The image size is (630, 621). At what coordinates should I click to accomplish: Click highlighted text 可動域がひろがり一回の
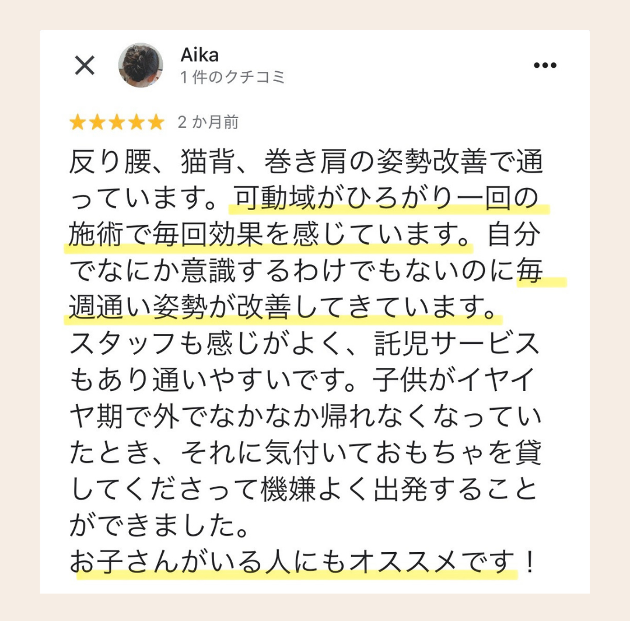[387, 198]
